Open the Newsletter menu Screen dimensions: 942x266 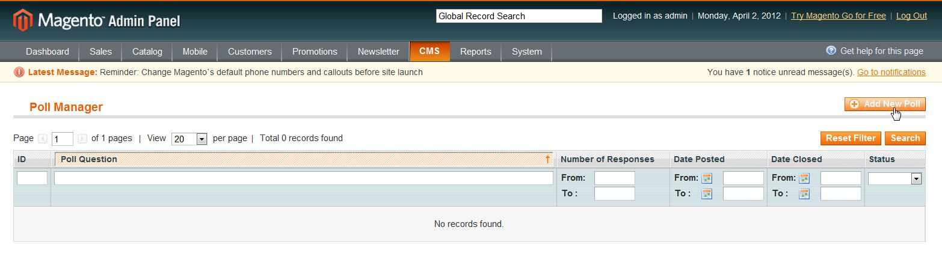click(378, 52)
